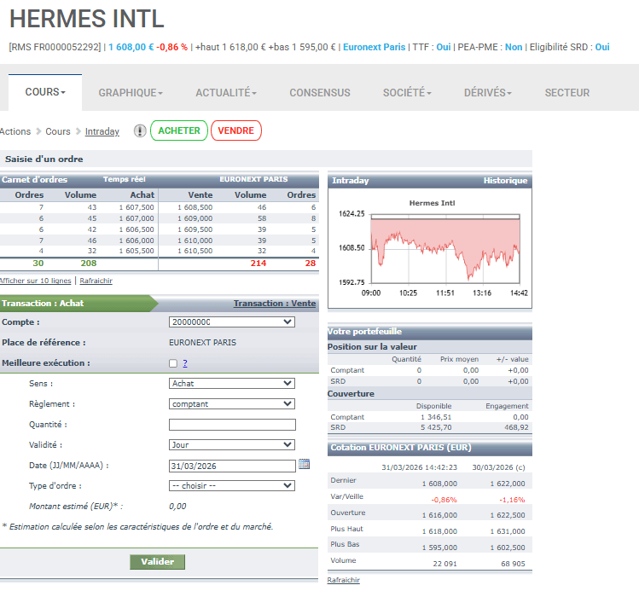This screenshot has width=639, height=591.
Task: Open the Sens dropdown showing Achat
Action: point(232,383)
